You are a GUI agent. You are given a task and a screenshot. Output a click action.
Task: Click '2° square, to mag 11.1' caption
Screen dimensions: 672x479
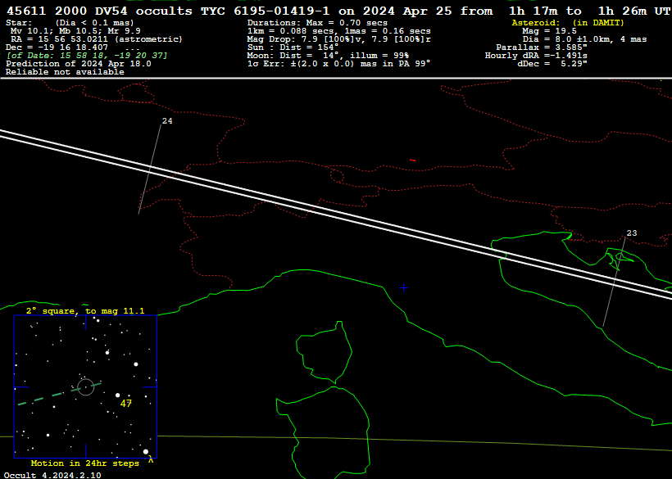[85, 311]
